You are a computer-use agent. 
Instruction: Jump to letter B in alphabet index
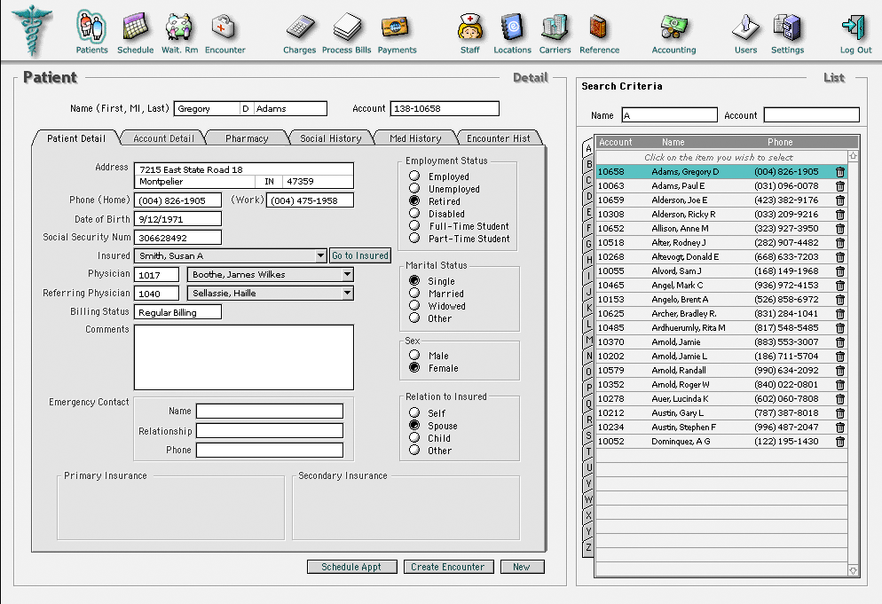point(589,164)
